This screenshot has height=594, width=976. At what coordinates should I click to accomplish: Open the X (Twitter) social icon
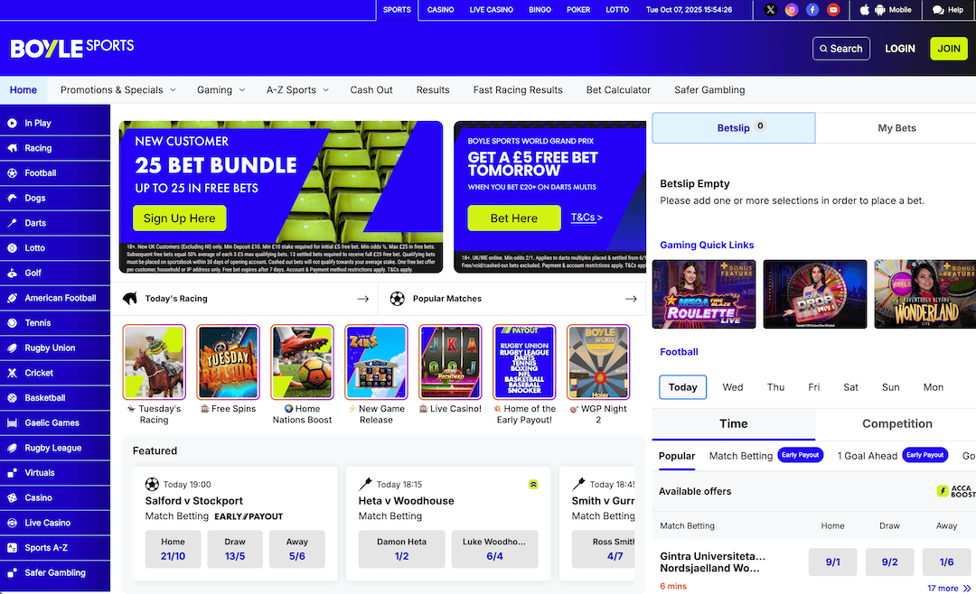(x=770, y=10)
